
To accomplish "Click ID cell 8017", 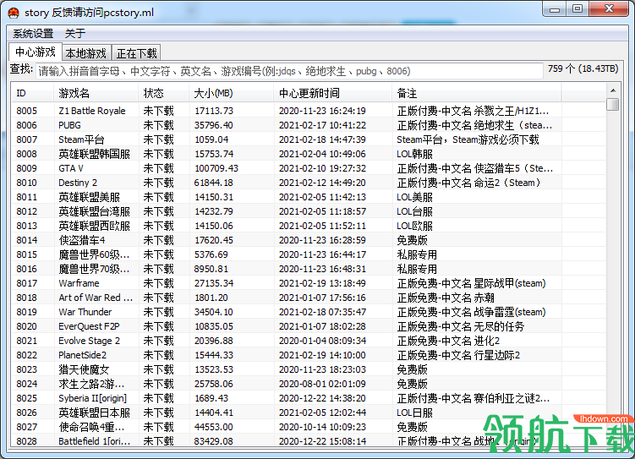I will (x=27, y=283).
